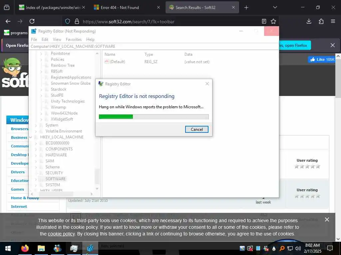Open the Edit menu in Registry Editor
The width and height of the screenshot is (341, 255).
[x=45, y=40]
